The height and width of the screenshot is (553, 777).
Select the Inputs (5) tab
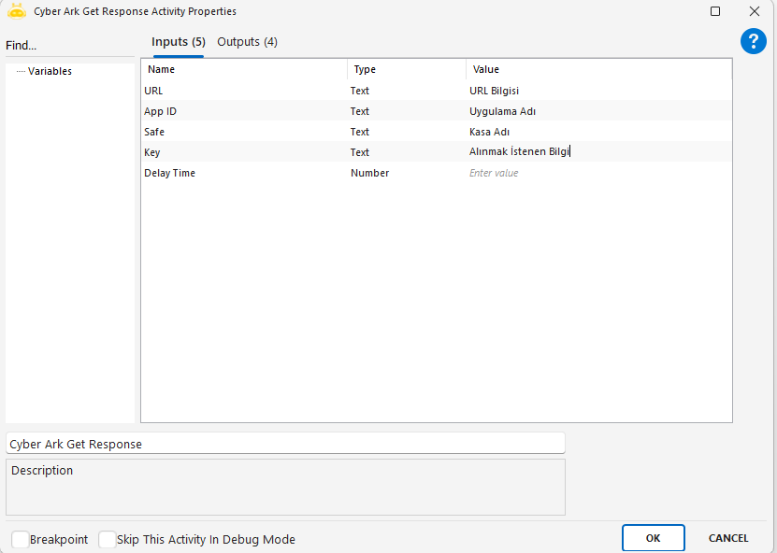(178, 42)
